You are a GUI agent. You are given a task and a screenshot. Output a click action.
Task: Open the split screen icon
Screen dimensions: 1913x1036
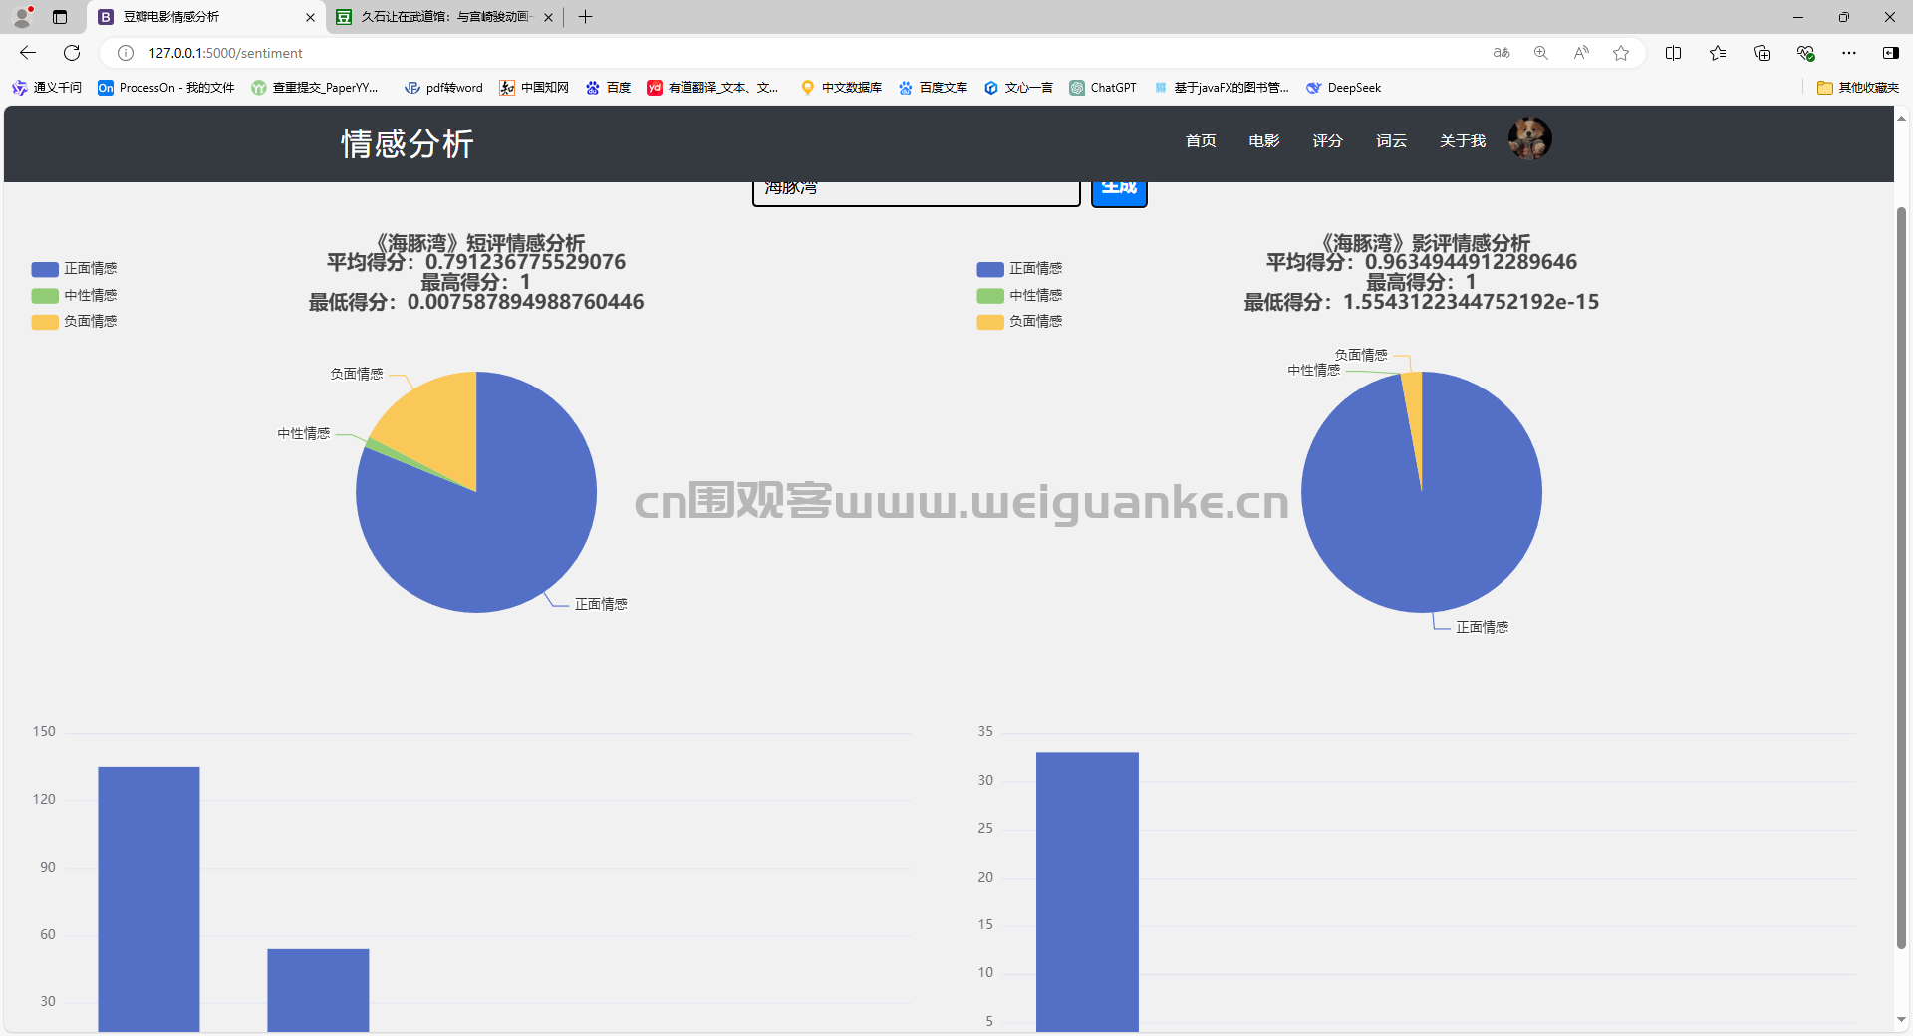[x=1673, y=53]
